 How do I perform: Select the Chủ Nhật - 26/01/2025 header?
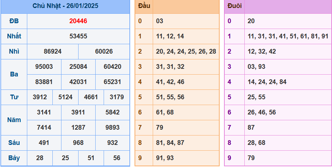(65, 6)
